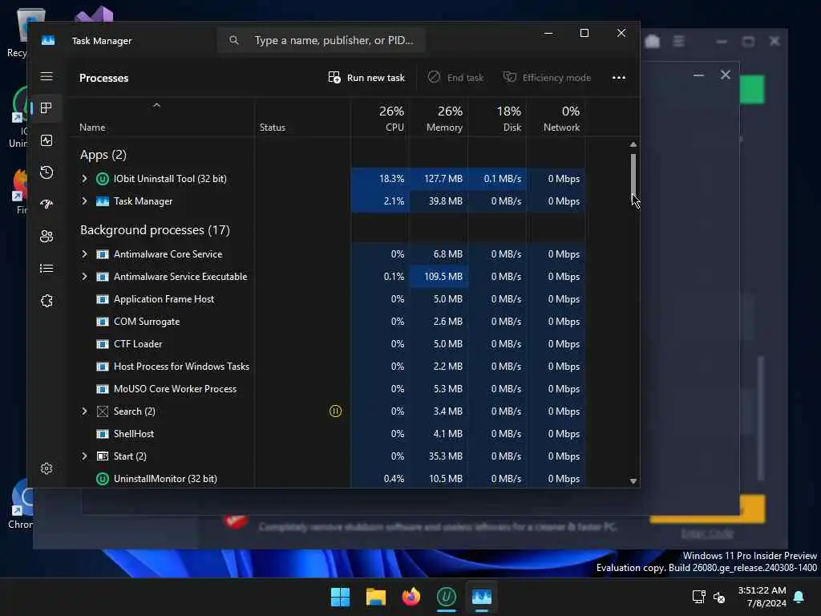Click the UninstallMonitor green icon
The width and height of the screenshot is (821, 616).
pyautogui.click(x=103, y=479)
